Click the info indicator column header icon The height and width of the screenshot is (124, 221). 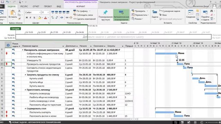click(8, 45)
